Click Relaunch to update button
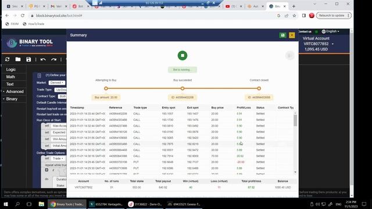 pos(334,16)
